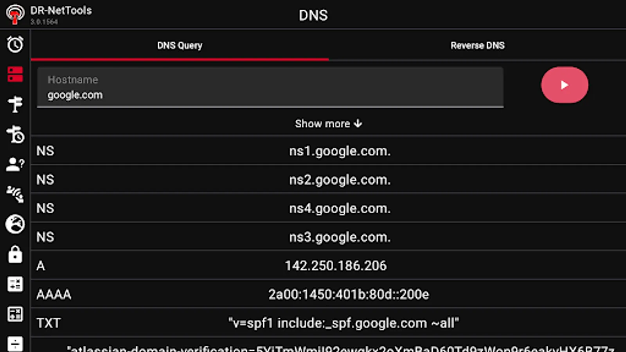626x352 pixels.
Task: Collapse the hostname query options
Action: (328, 124)
